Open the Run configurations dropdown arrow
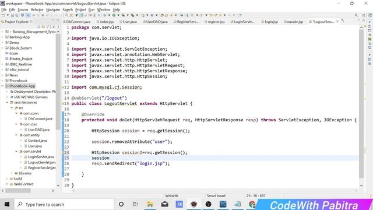 [x=118, y=15]
